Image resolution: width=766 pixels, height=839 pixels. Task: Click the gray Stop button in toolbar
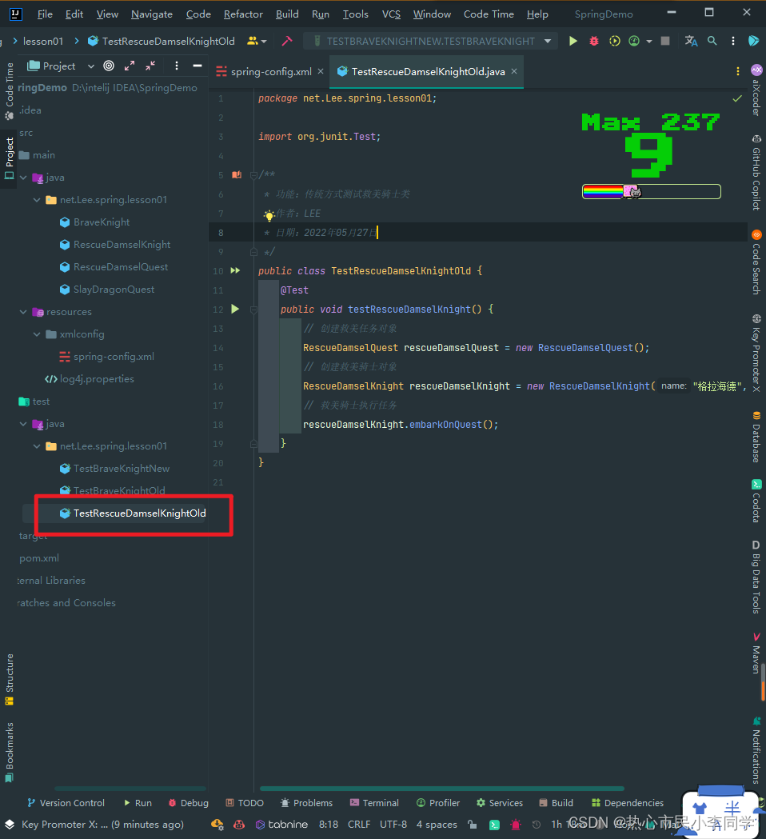(665, 41)
